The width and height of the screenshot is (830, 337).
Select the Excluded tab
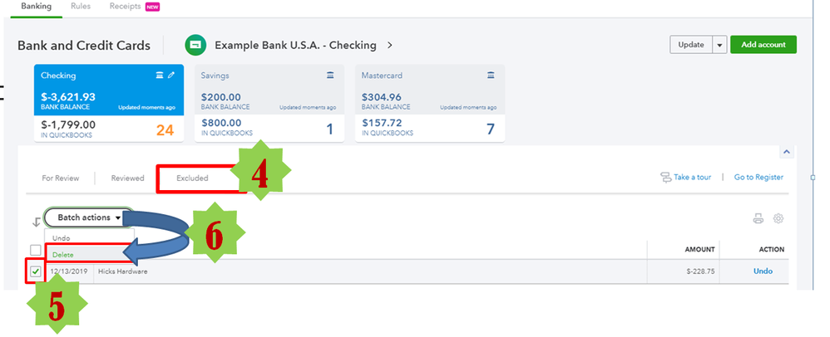click(x=192, y=178)
